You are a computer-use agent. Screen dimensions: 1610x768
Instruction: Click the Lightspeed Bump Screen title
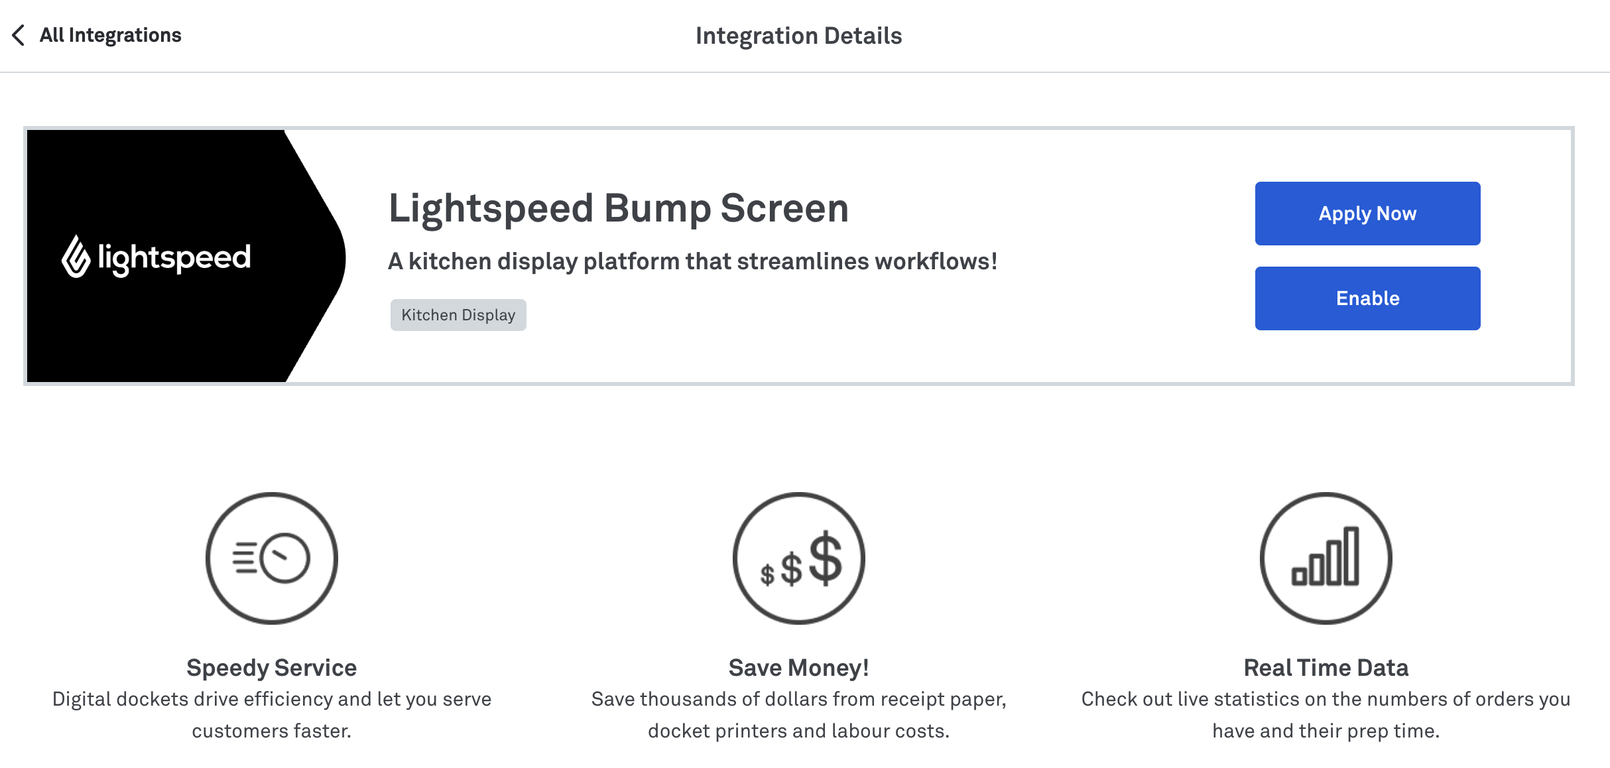[x=619, y=208]
